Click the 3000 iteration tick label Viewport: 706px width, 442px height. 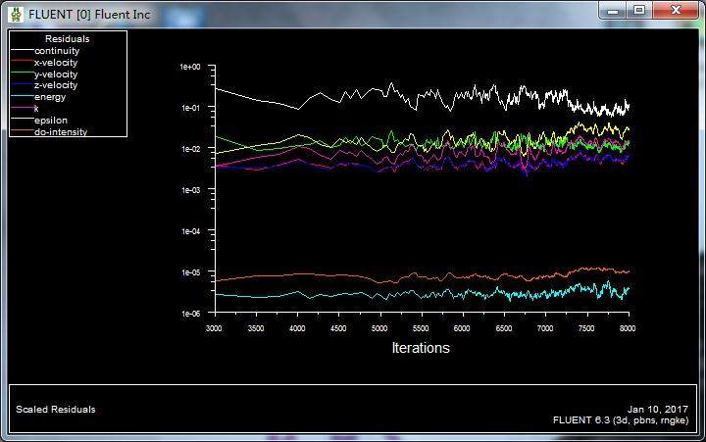coord(214,328)
